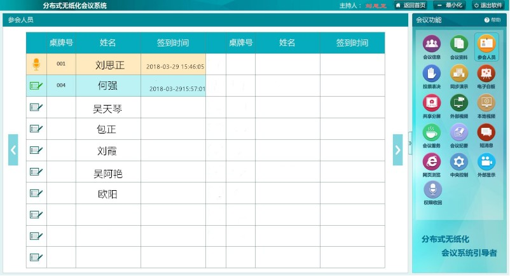Click the 权限收回 microphone permission revoke icon
The height and width of the screenshot is (276, 510).
[x=432, y=190]
